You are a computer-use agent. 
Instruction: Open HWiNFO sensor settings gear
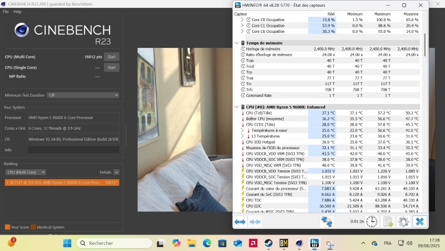coord(403,222)
